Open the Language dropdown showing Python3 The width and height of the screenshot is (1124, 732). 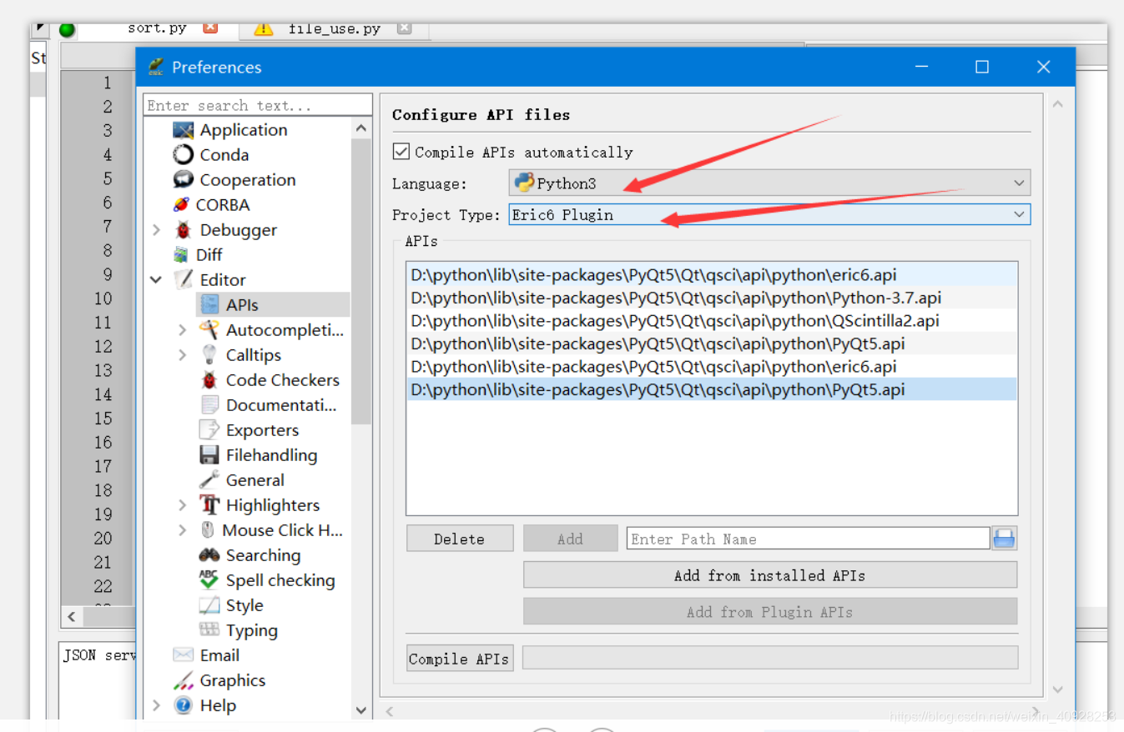(x=769, y=183)
